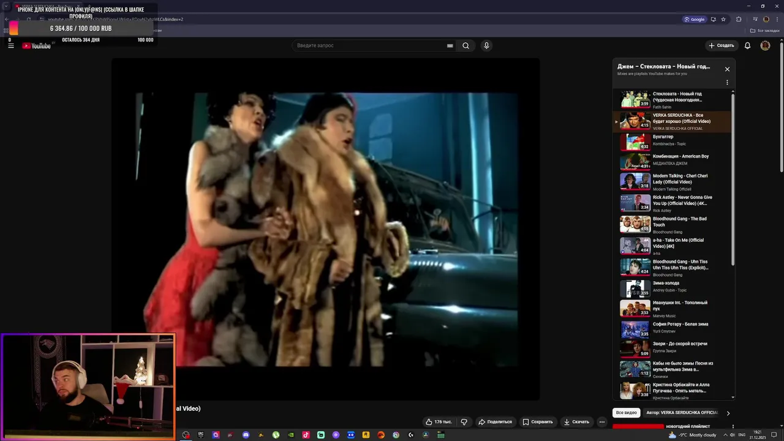Click the Поделиться share button
Viewport: 784px width, 441px height.
click(495, 421)
